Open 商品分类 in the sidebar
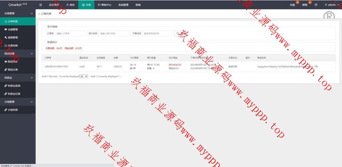This screenshot has height=167, width=342. click(x=13, y=70)
